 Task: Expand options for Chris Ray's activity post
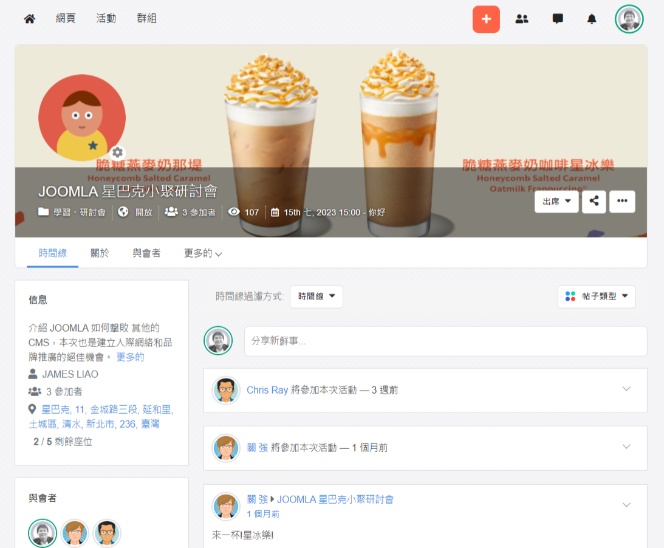tap(626, 389)
